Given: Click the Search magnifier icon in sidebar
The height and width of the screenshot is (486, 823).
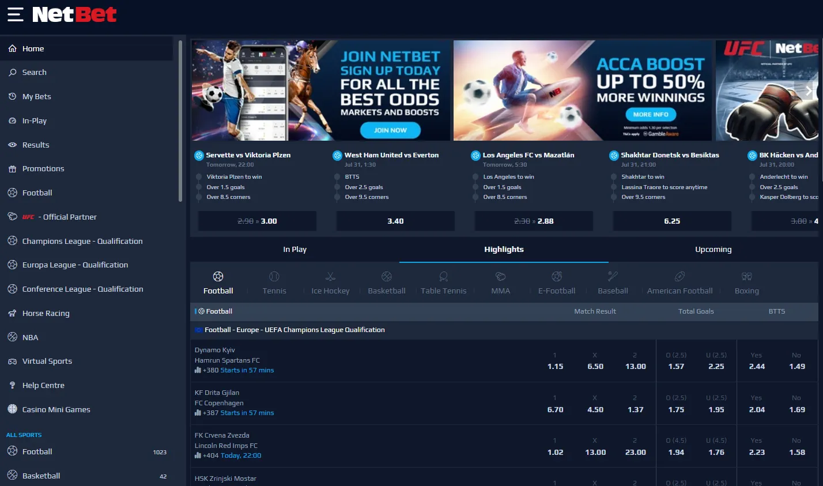Looking at the screenshot, I should coord(12,73).
